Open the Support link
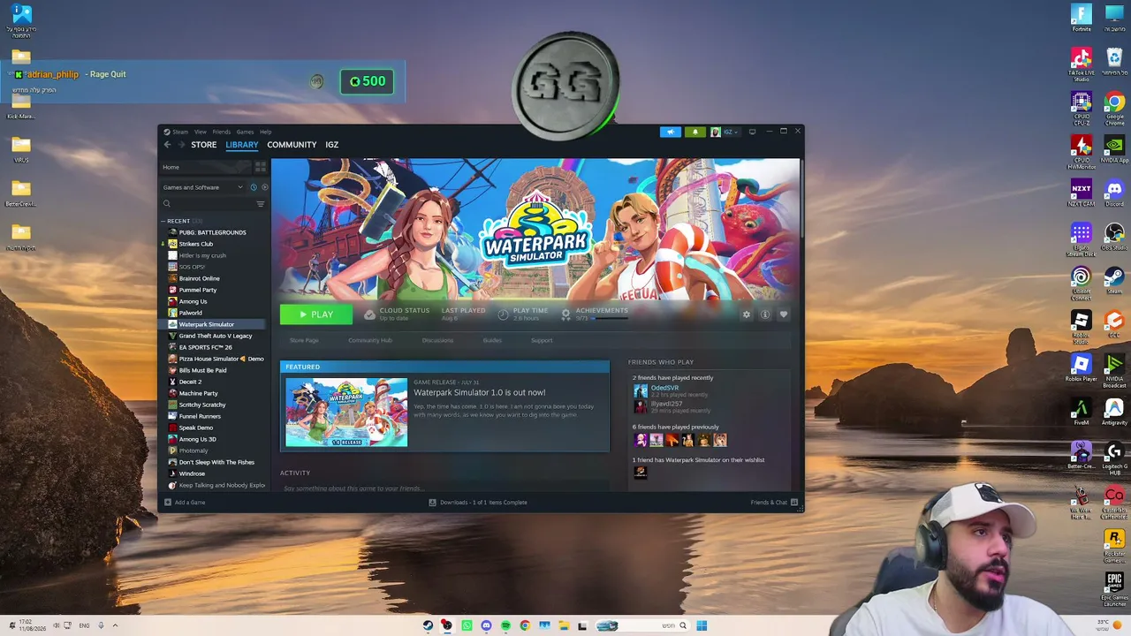 coord(542,340)
